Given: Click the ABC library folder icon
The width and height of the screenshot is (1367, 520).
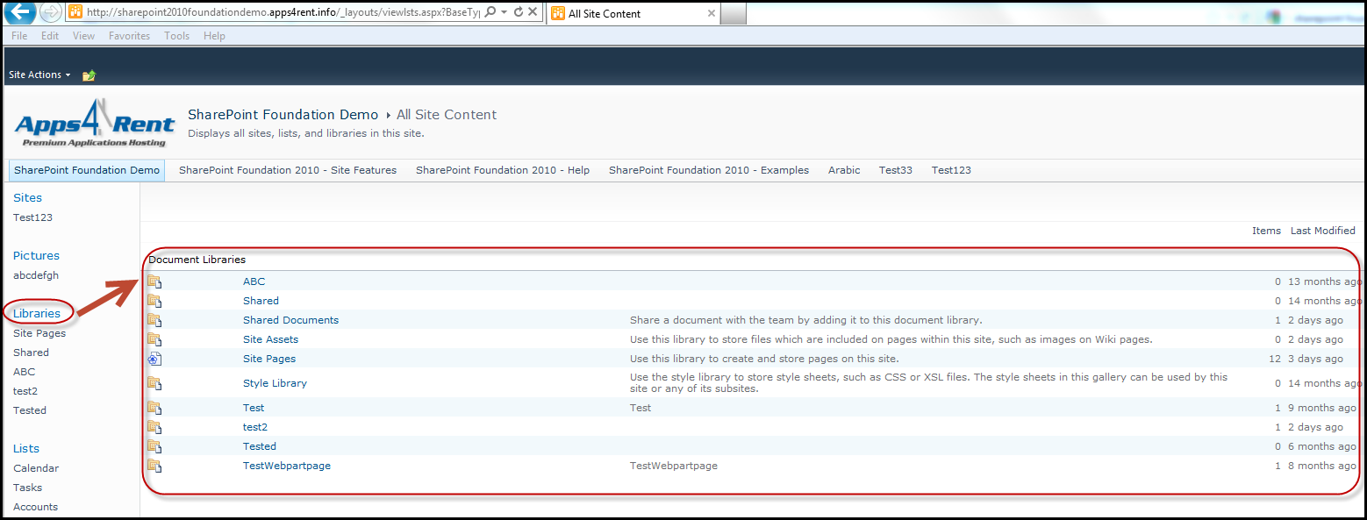Looking at the screenshot, I should [x=154, y=281].
